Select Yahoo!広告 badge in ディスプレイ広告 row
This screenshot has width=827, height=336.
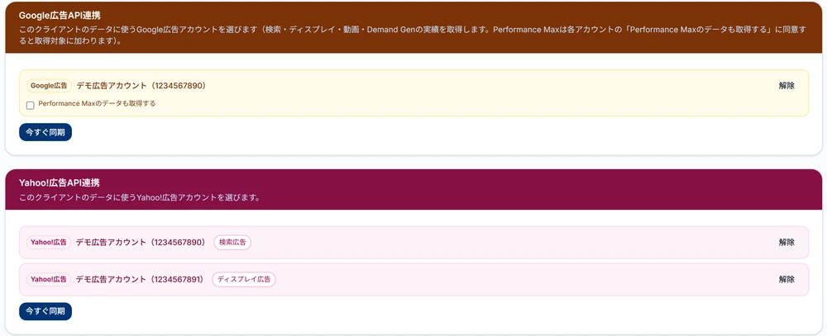pos(49,279)
